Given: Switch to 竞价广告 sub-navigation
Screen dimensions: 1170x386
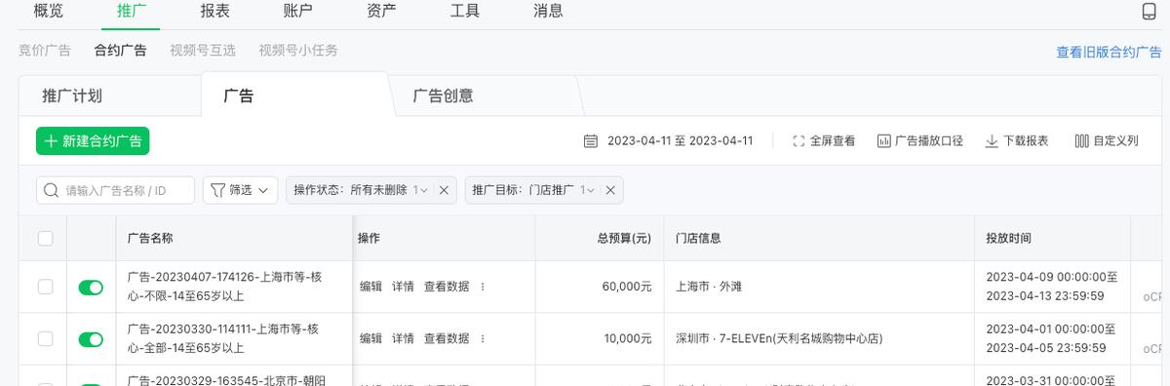Looking at the screenshot, I should 45,51.
